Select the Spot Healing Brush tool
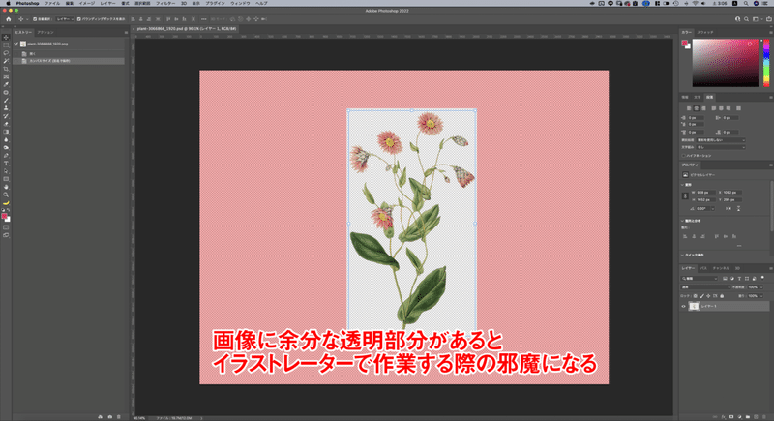This screenshot has height=421, width=774. (x=6, y=93)
